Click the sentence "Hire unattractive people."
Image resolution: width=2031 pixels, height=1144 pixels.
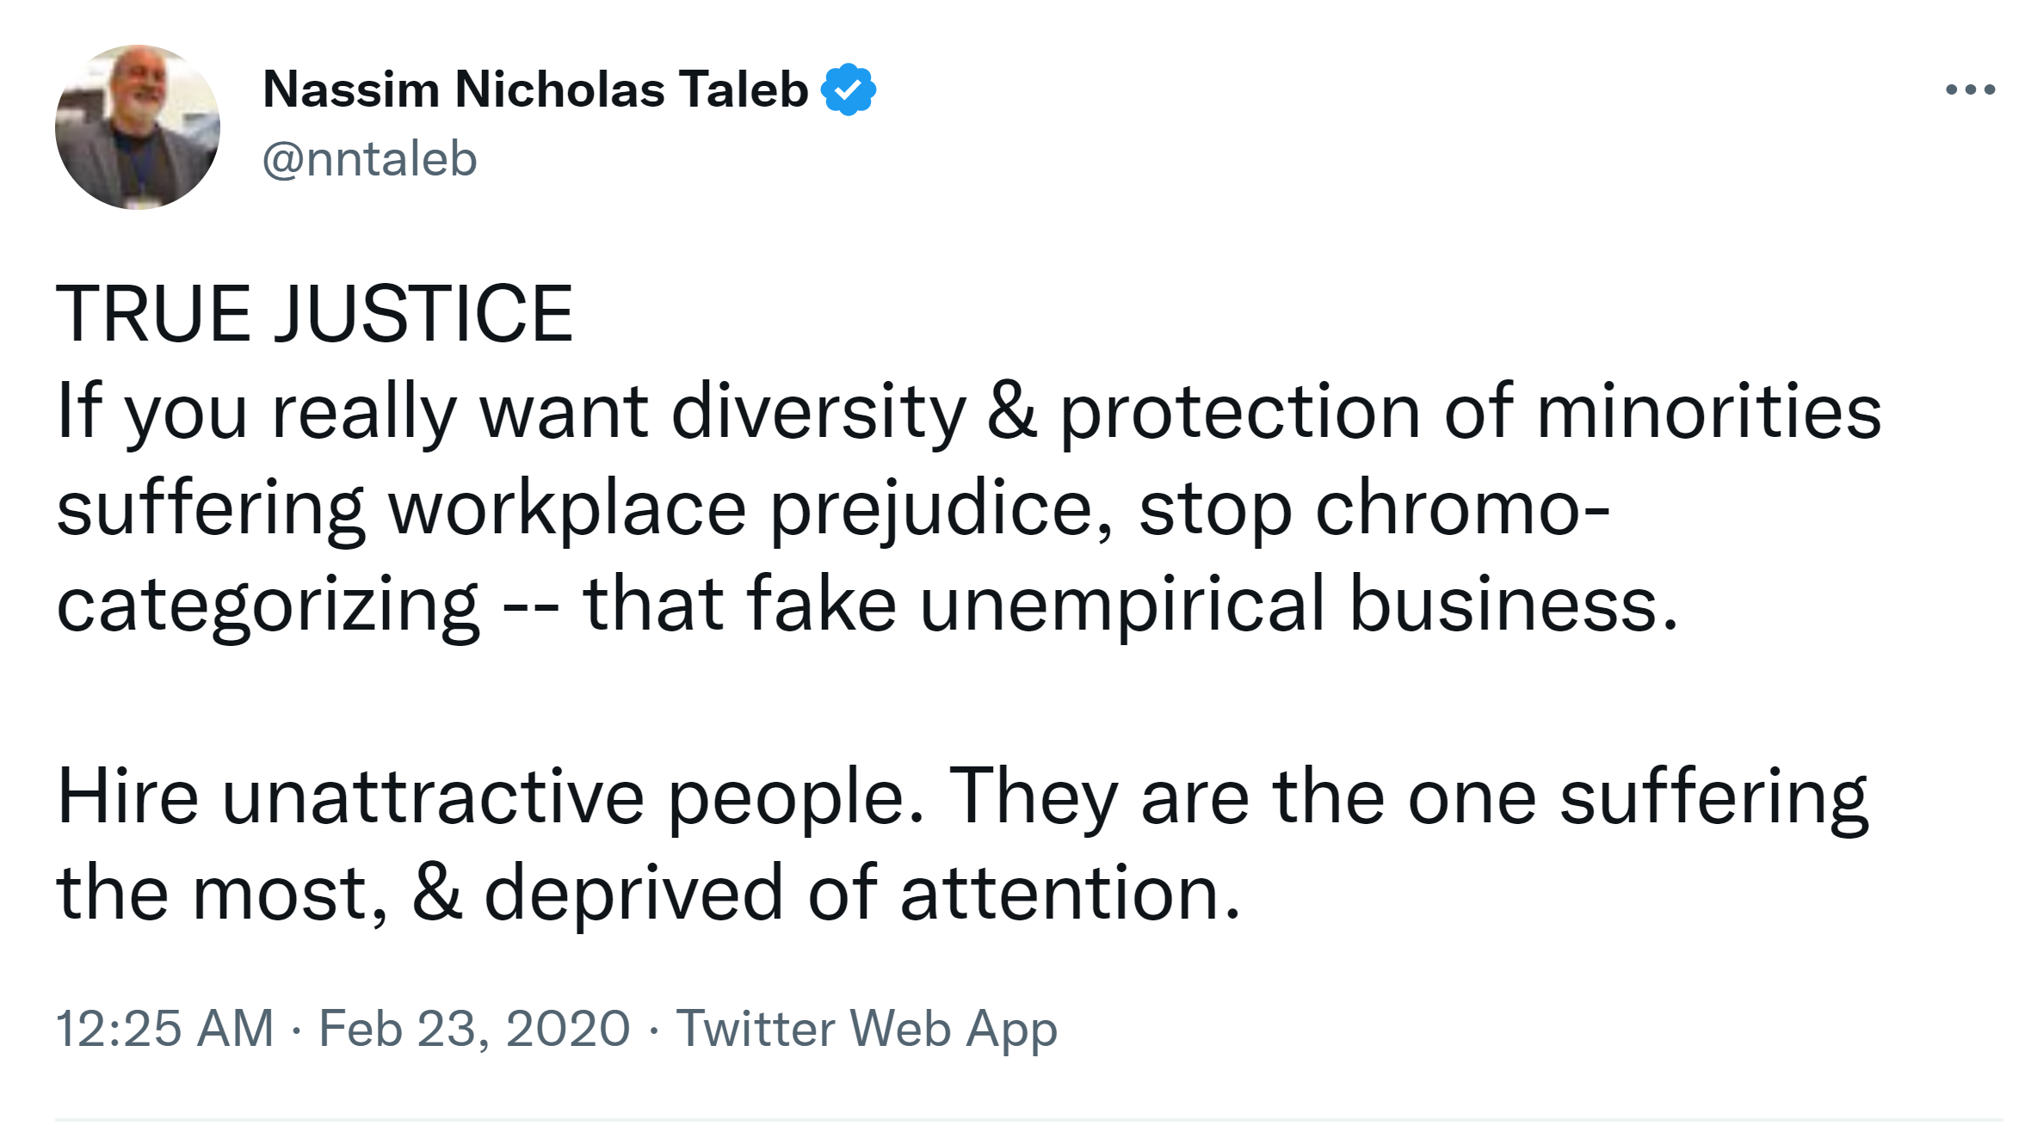tap(491, 798)
